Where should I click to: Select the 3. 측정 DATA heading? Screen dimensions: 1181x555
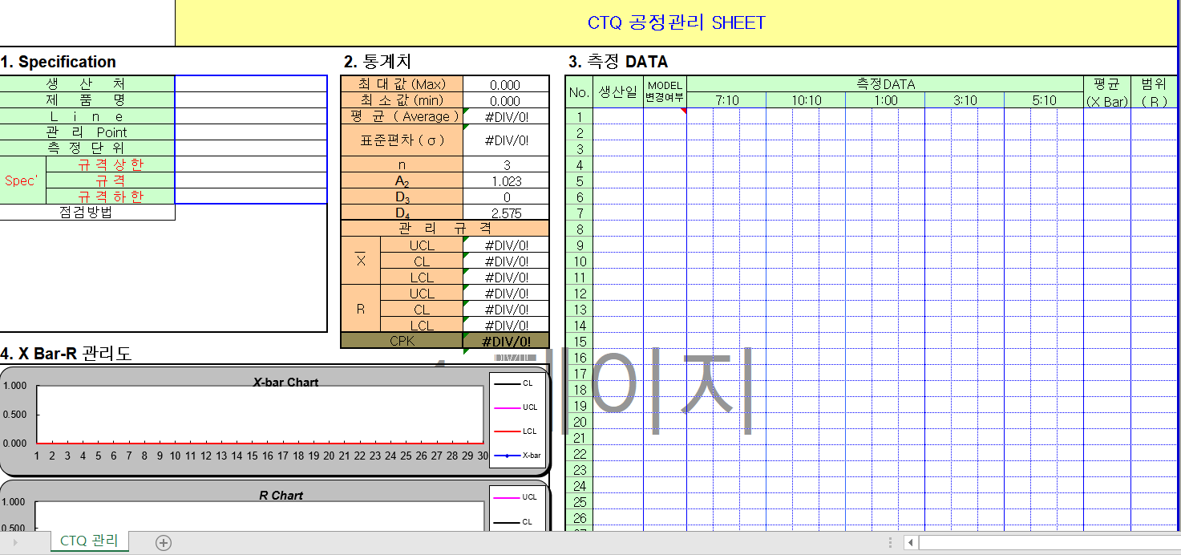618,62
